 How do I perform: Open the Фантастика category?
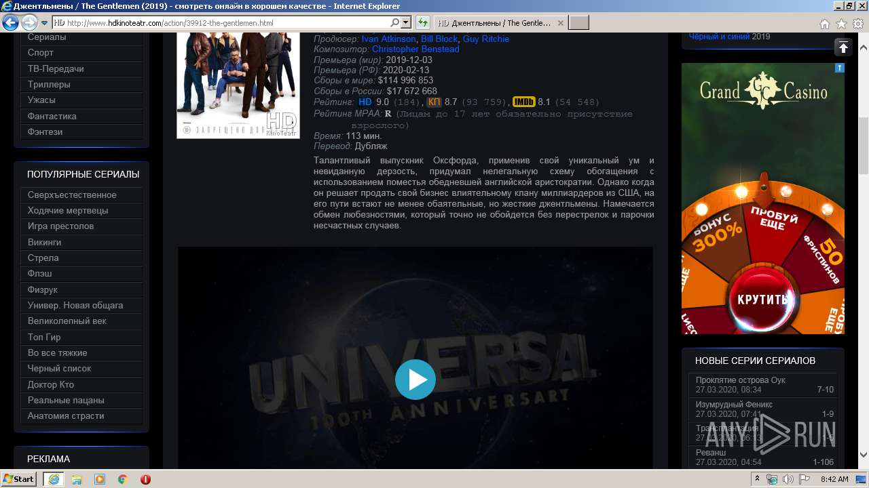point(81,116)
